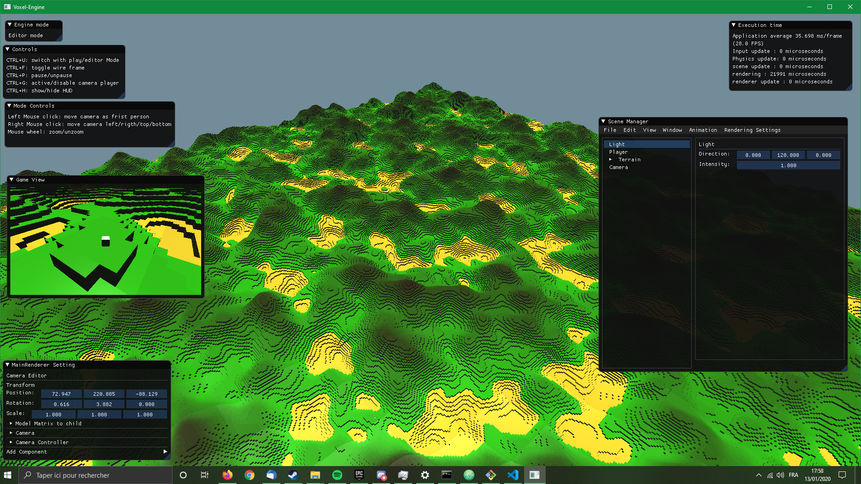861x484 pixels.
Task: Click the Game View preview image
Action: pyautogui.click(x=106, y=241)
